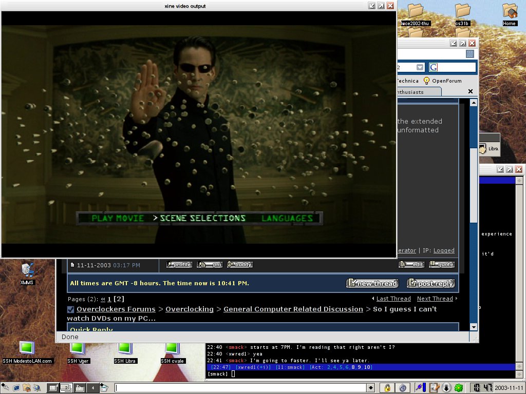The image size is (526, 394).
Task: Open the Overclocking breadcrumb link
Action: tap(190, 309)
